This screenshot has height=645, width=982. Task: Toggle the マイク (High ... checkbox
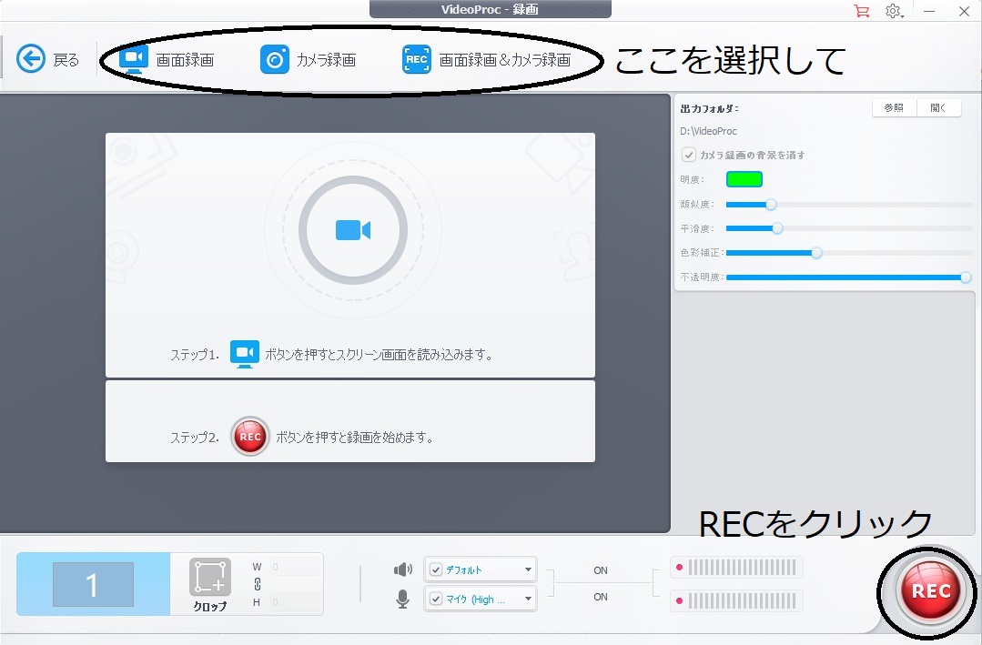point(436,600)
